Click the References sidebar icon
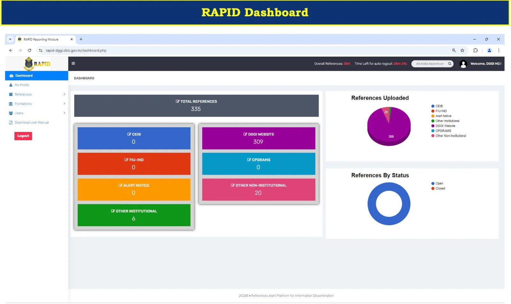The width and height of the screenshot is (511, 304). tap(11, 94)
